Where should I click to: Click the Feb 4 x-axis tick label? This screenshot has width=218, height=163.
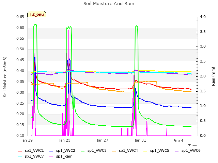pyautogui.click(x=178, y=141)
